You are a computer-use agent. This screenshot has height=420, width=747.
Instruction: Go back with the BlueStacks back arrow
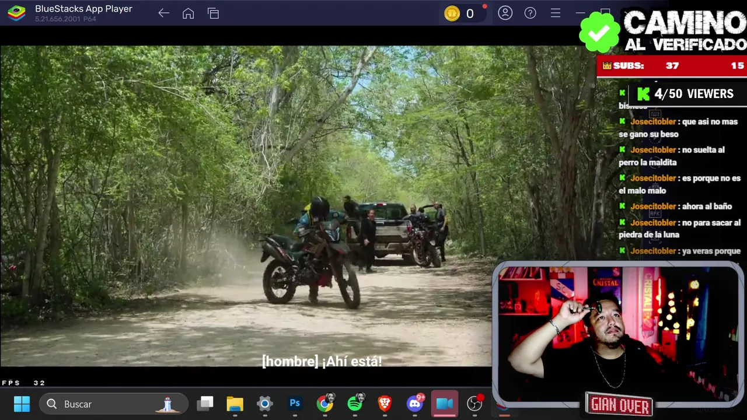pos(163,13)
